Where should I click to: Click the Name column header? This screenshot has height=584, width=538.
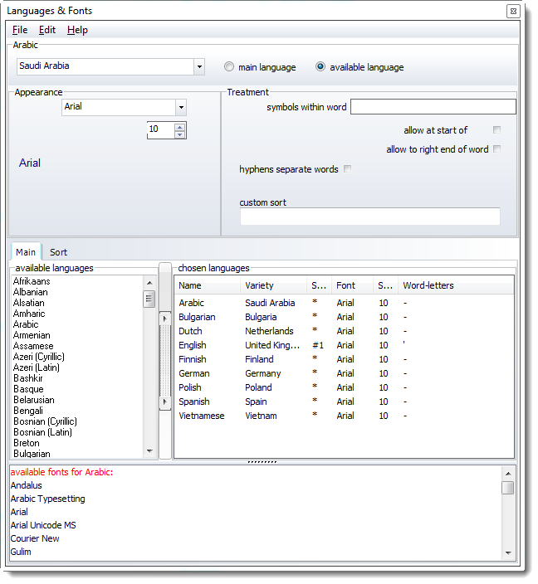(x=207, y=285)
